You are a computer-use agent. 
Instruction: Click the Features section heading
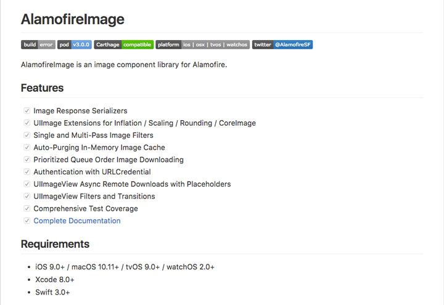[42, 88]
